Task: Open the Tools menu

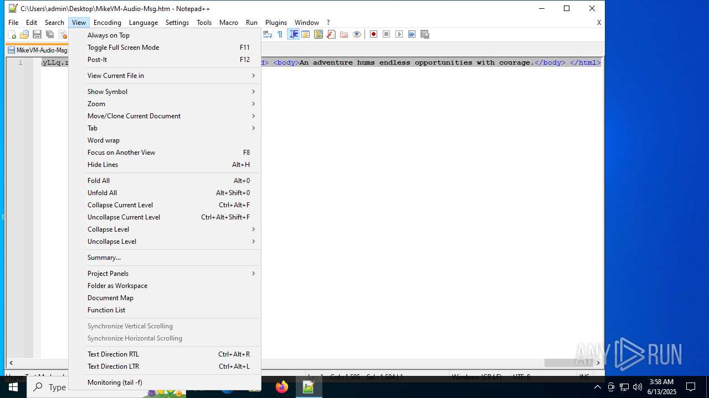Action: (x=204, y=23)
